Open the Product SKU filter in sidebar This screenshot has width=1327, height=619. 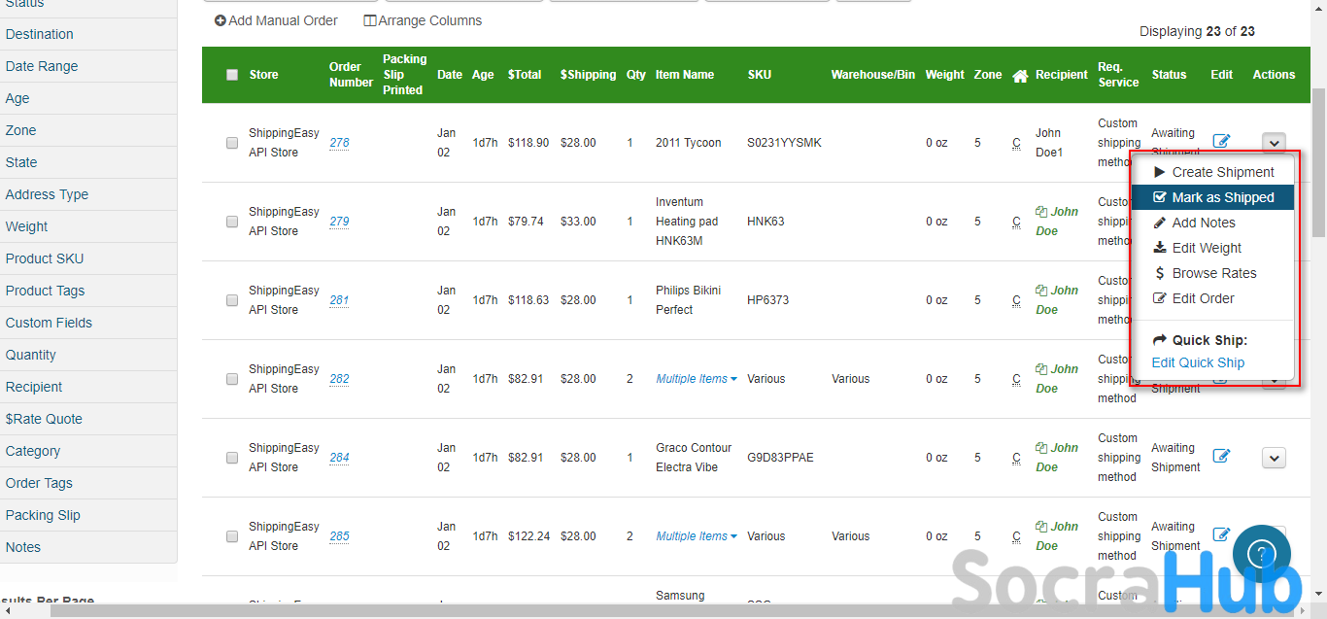click(45, 258)
